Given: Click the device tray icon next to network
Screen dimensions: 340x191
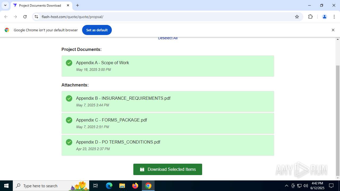Looking at the screenshot, I should click(x=293, y=186).
